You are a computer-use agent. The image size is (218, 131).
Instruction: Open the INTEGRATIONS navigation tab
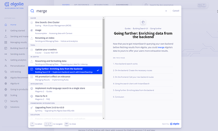click(x=101, y=5)
